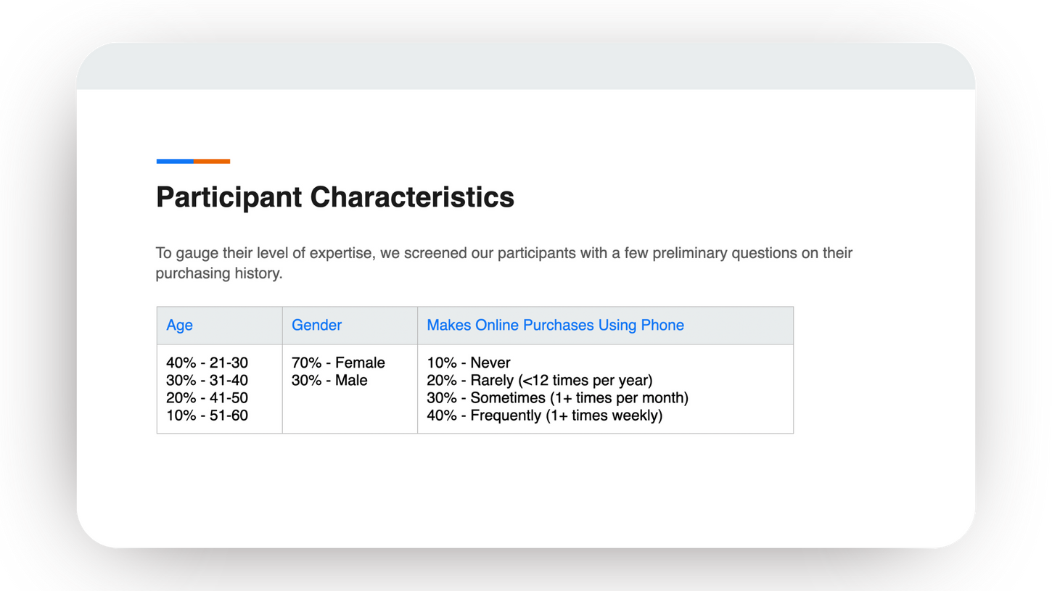Click the 10% - Never entry
The width and height of the screenshot is (1052, 591).
[469, 363]
